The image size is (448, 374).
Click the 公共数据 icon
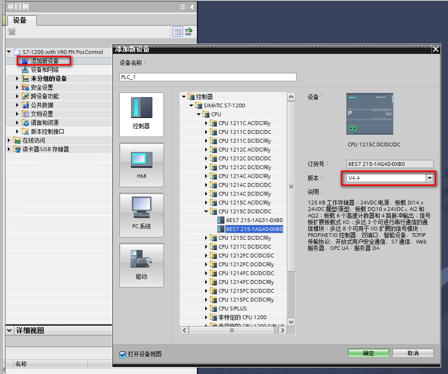(26, 105)
